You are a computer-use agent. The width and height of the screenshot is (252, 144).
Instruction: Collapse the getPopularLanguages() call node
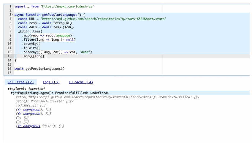(12, 93)
